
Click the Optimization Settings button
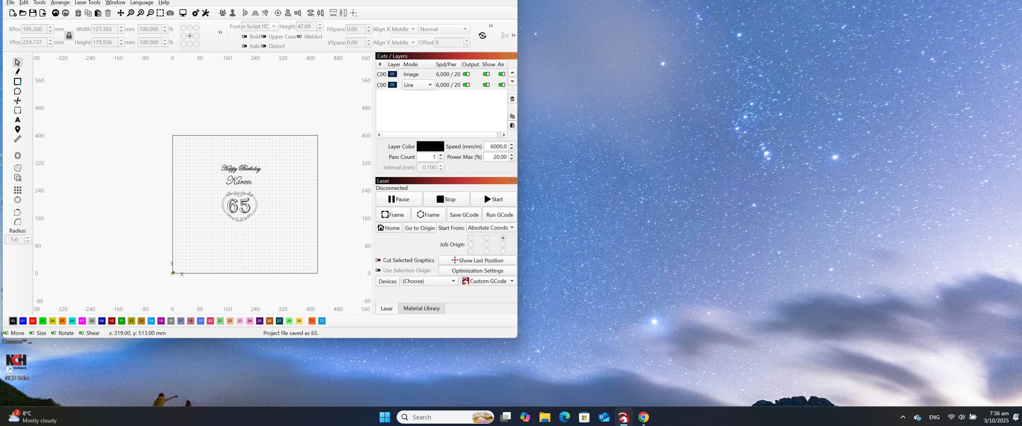coord(477,271)
